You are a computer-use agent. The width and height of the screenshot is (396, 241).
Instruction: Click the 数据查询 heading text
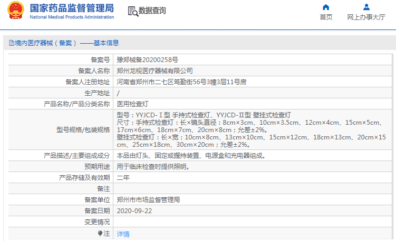point(152,11)
